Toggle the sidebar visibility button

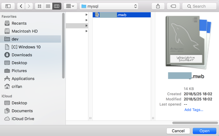8,6
